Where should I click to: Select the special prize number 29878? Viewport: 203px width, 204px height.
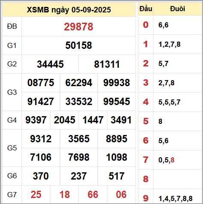pos(79,27)
